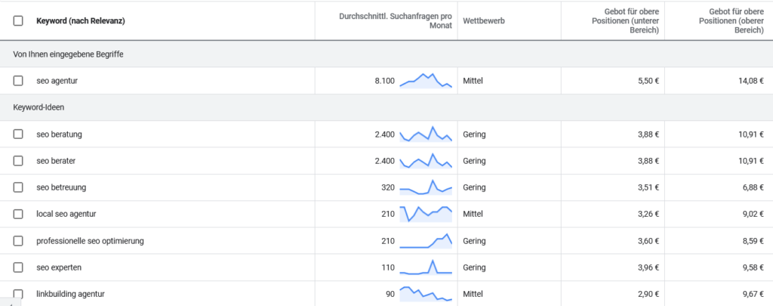Click the keyword text professionelle seo optimierung
773x306 pixels.
tap(90, 241)
